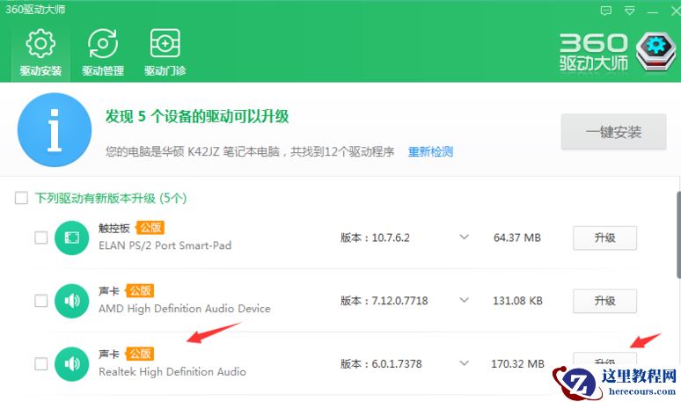Click the 360驱动大师 logo emblem
681x402 pixels.
tap(655, 52)
